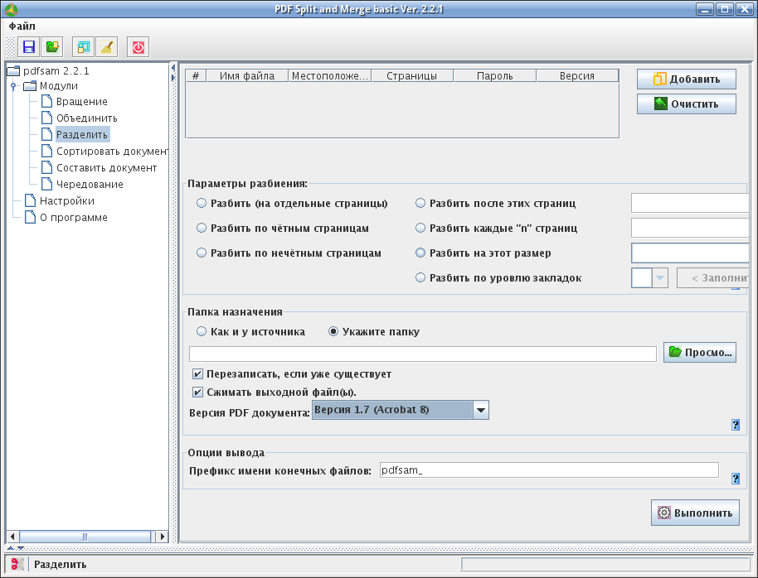
Task: Click the split after these pages field
Action: (690, 203)
